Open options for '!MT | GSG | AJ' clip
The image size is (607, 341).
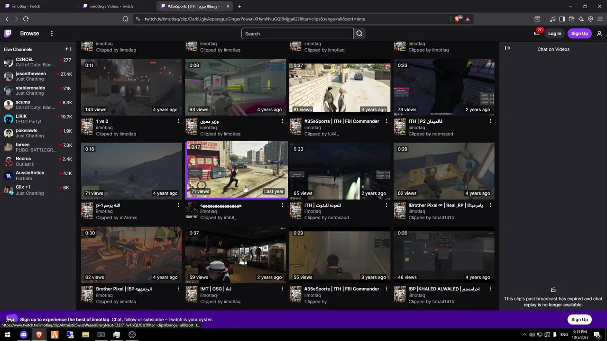[282, 289]
